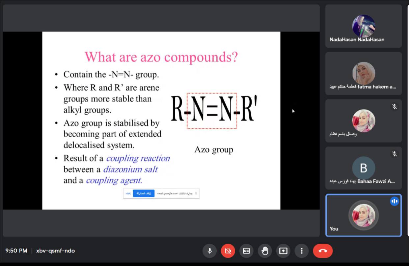Click the muted mic icon on third participant tile

(x=394, y=106)
